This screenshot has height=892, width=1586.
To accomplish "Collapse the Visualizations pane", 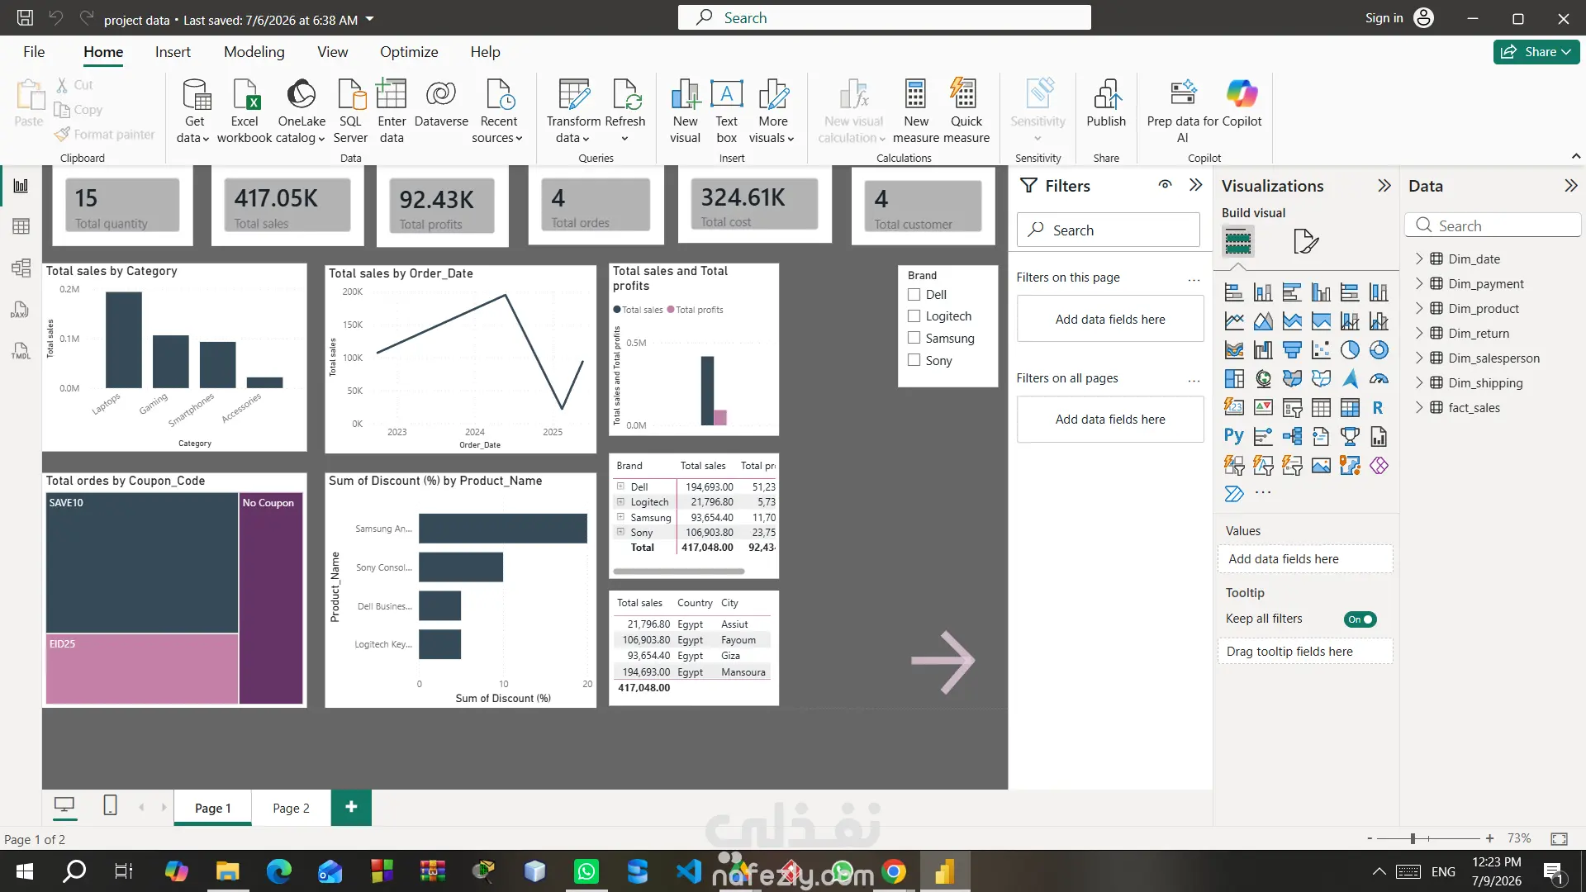I will (x=1384, y=186).
